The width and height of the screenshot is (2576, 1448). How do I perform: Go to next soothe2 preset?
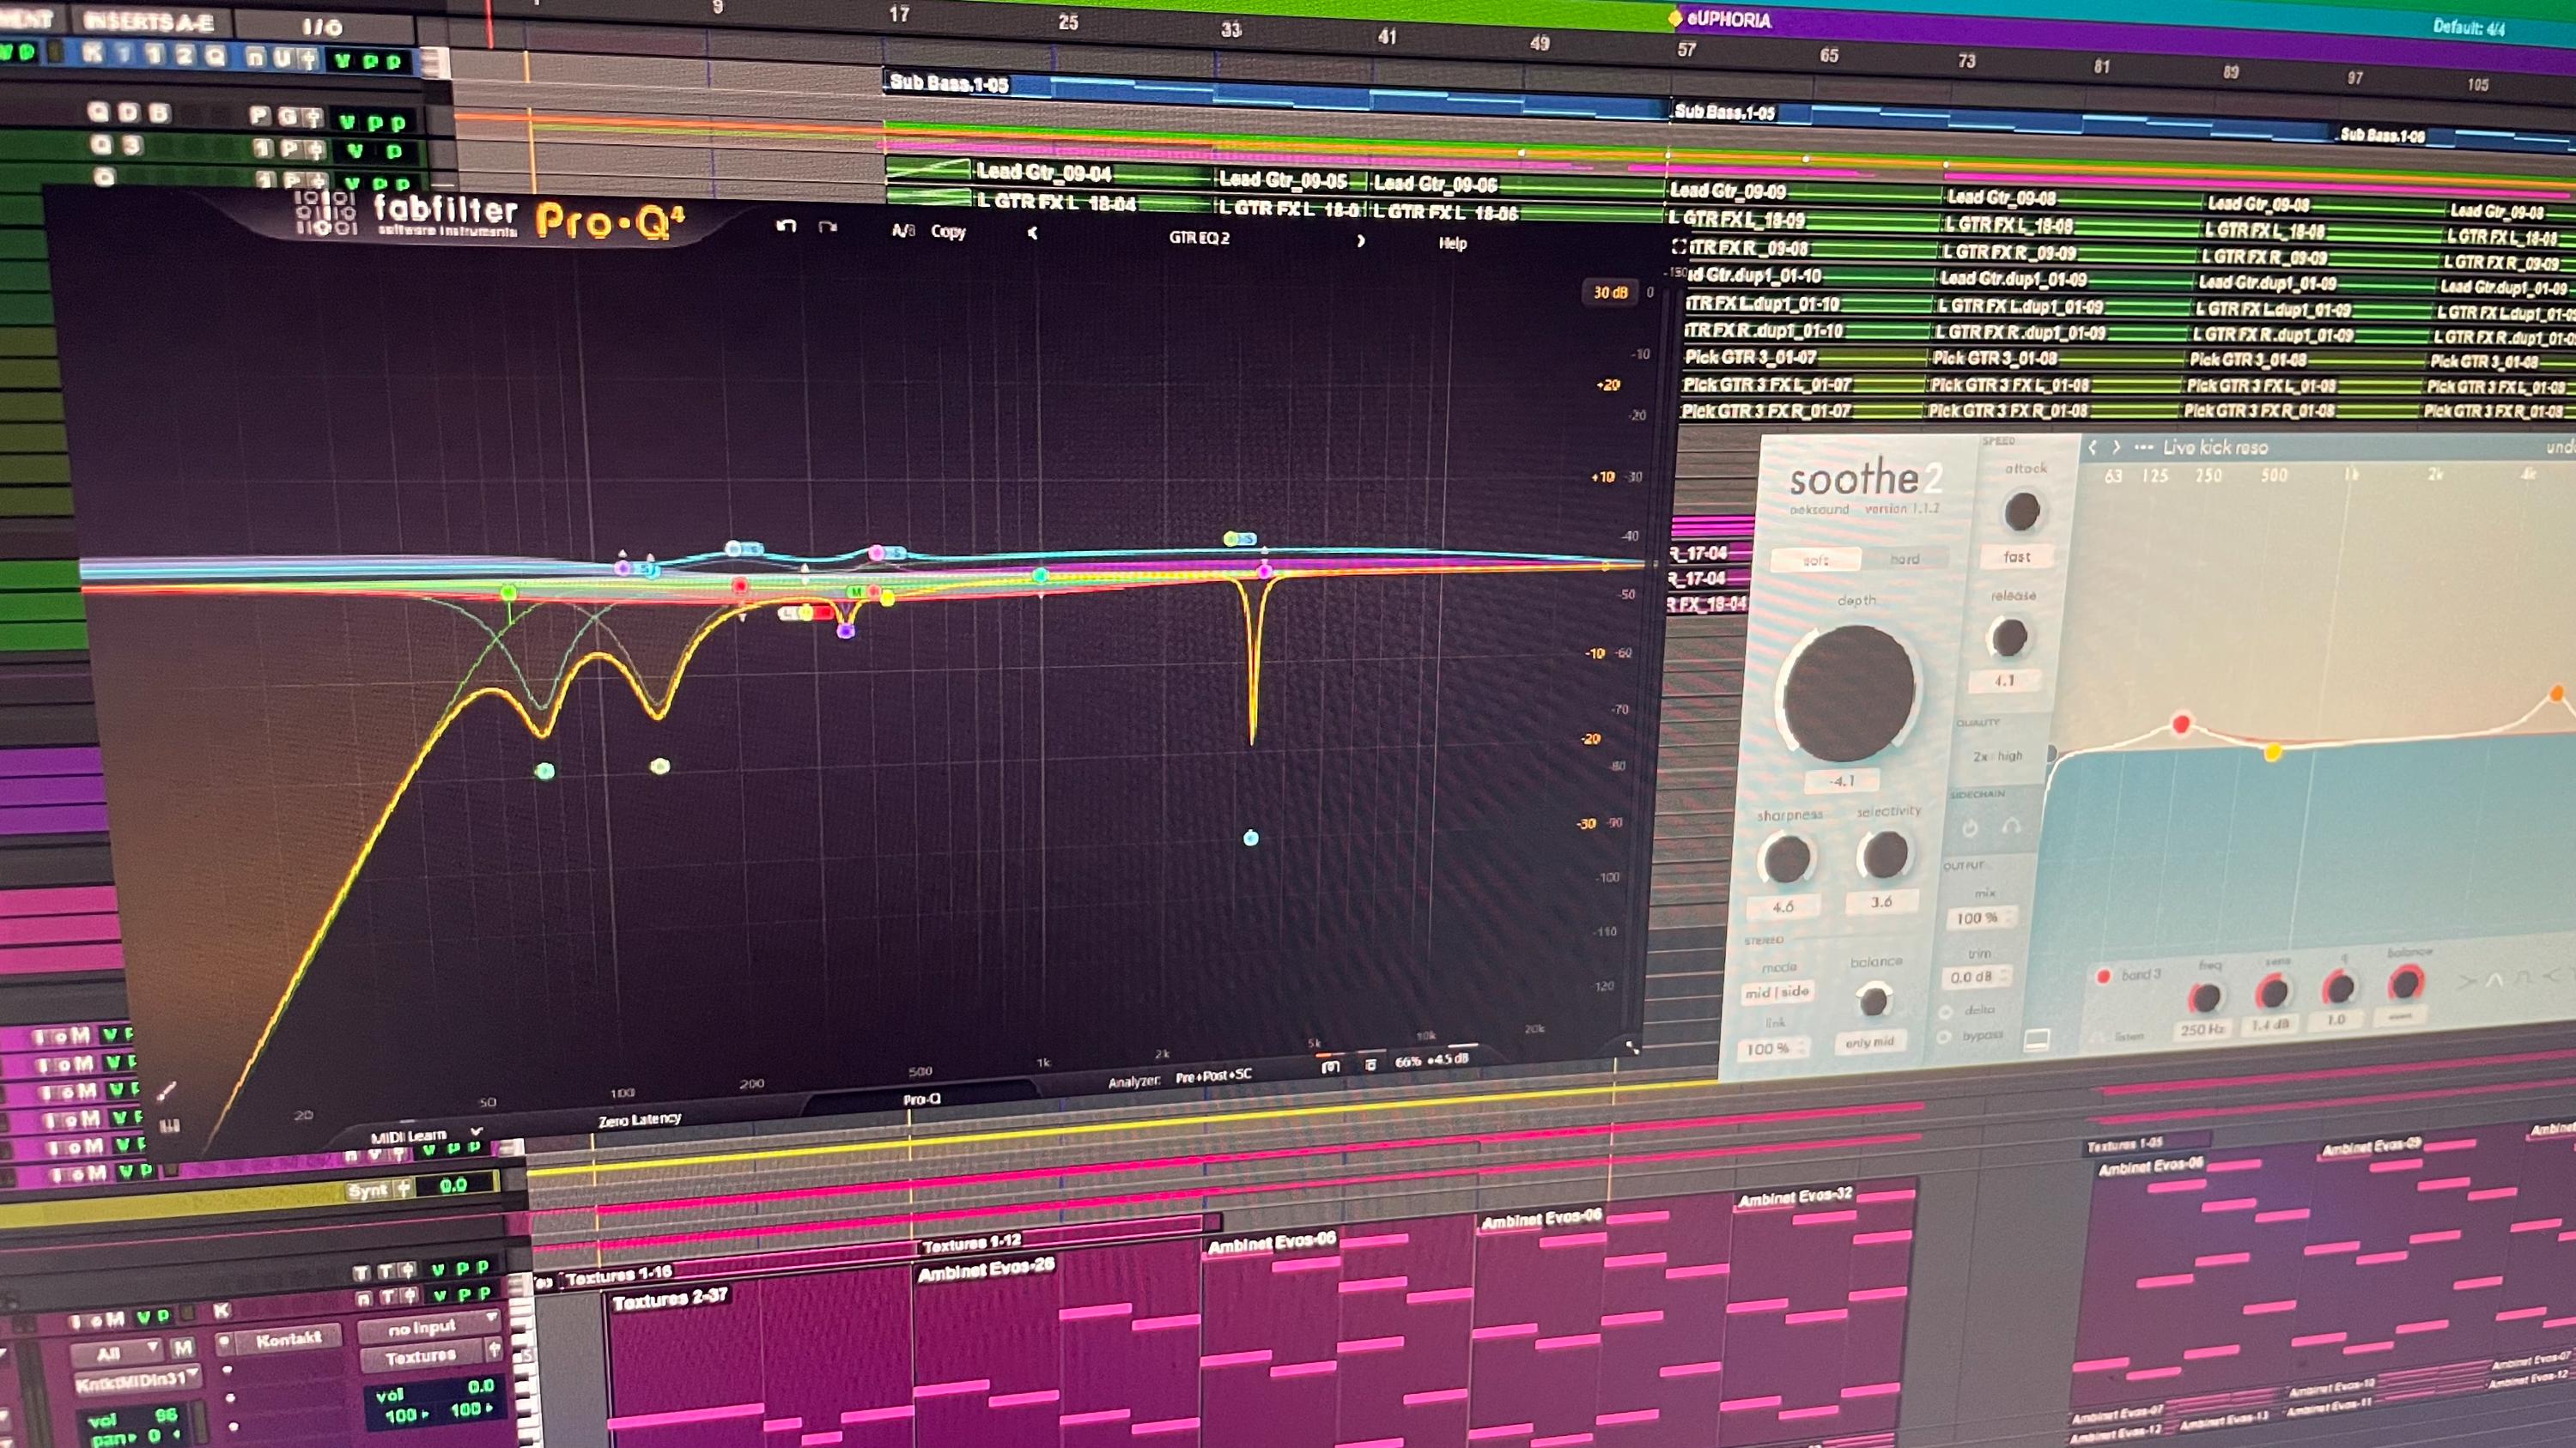[2115, 448]
